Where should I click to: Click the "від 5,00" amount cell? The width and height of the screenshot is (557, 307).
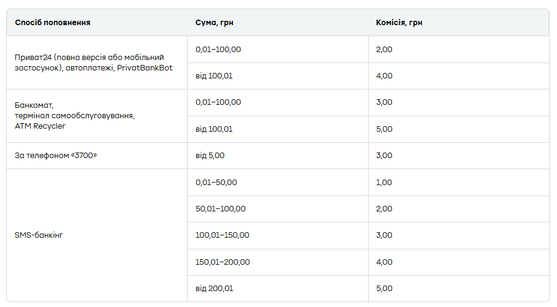click(210, 156)
